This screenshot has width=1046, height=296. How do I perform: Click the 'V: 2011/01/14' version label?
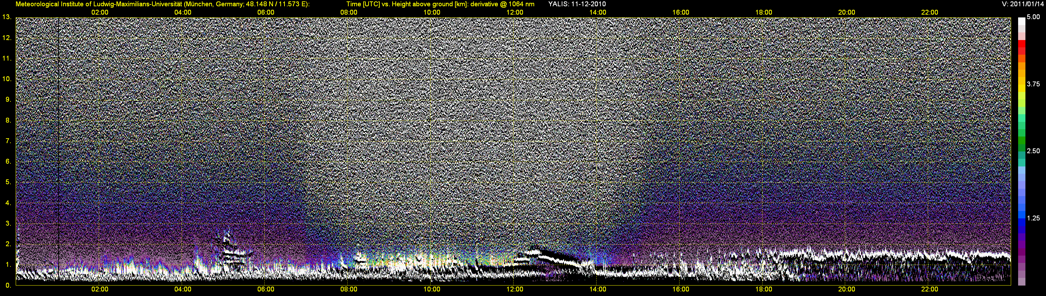(1024, 4)
